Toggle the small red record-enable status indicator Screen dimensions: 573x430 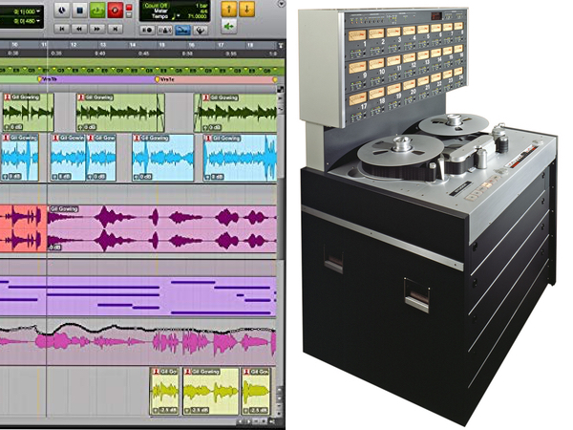coord(129,7)
